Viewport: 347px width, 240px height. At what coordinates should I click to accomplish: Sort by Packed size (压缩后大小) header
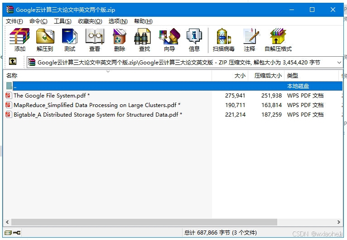tap(266, 76)
